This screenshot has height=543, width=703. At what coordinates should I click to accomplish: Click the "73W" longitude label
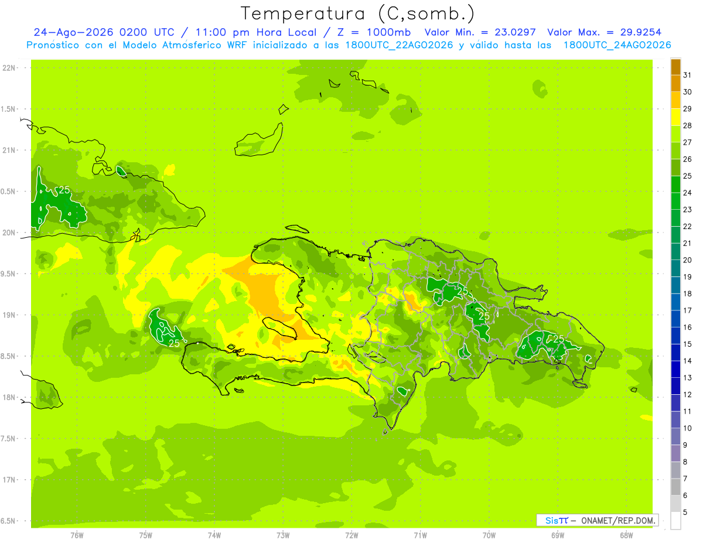click(x=283, y=535)
